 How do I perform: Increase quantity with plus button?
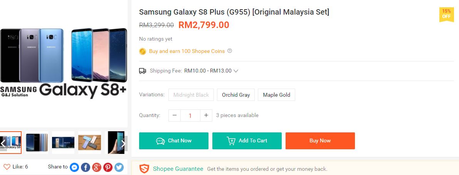pos(206,115)
